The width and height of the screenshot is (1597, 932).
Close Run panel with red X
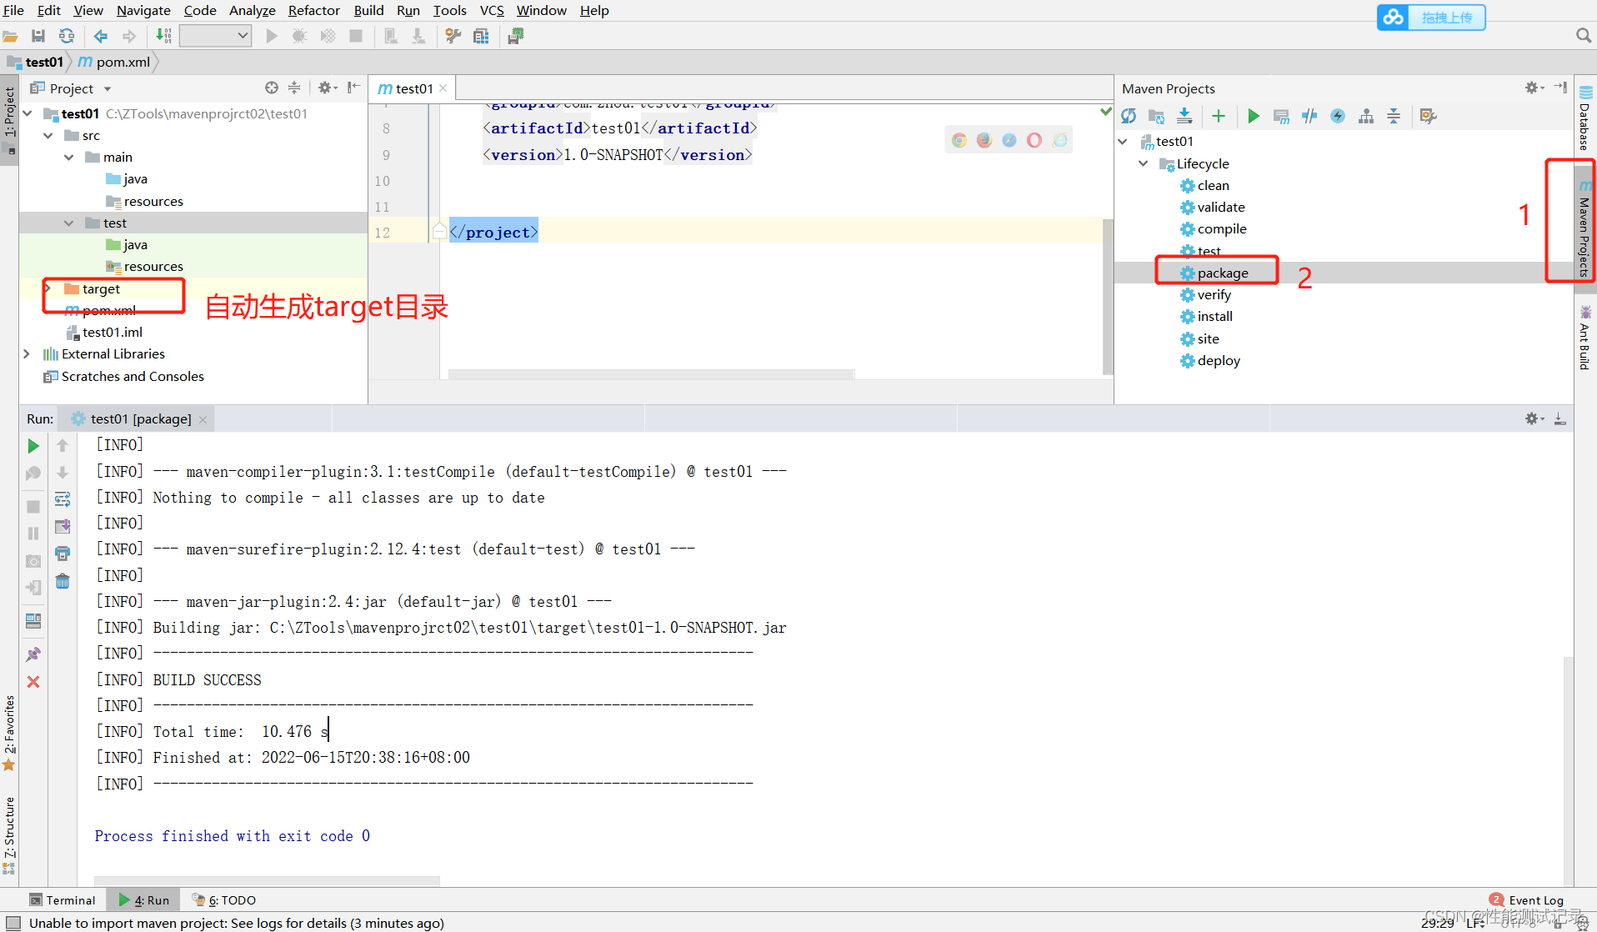point(33,682)
